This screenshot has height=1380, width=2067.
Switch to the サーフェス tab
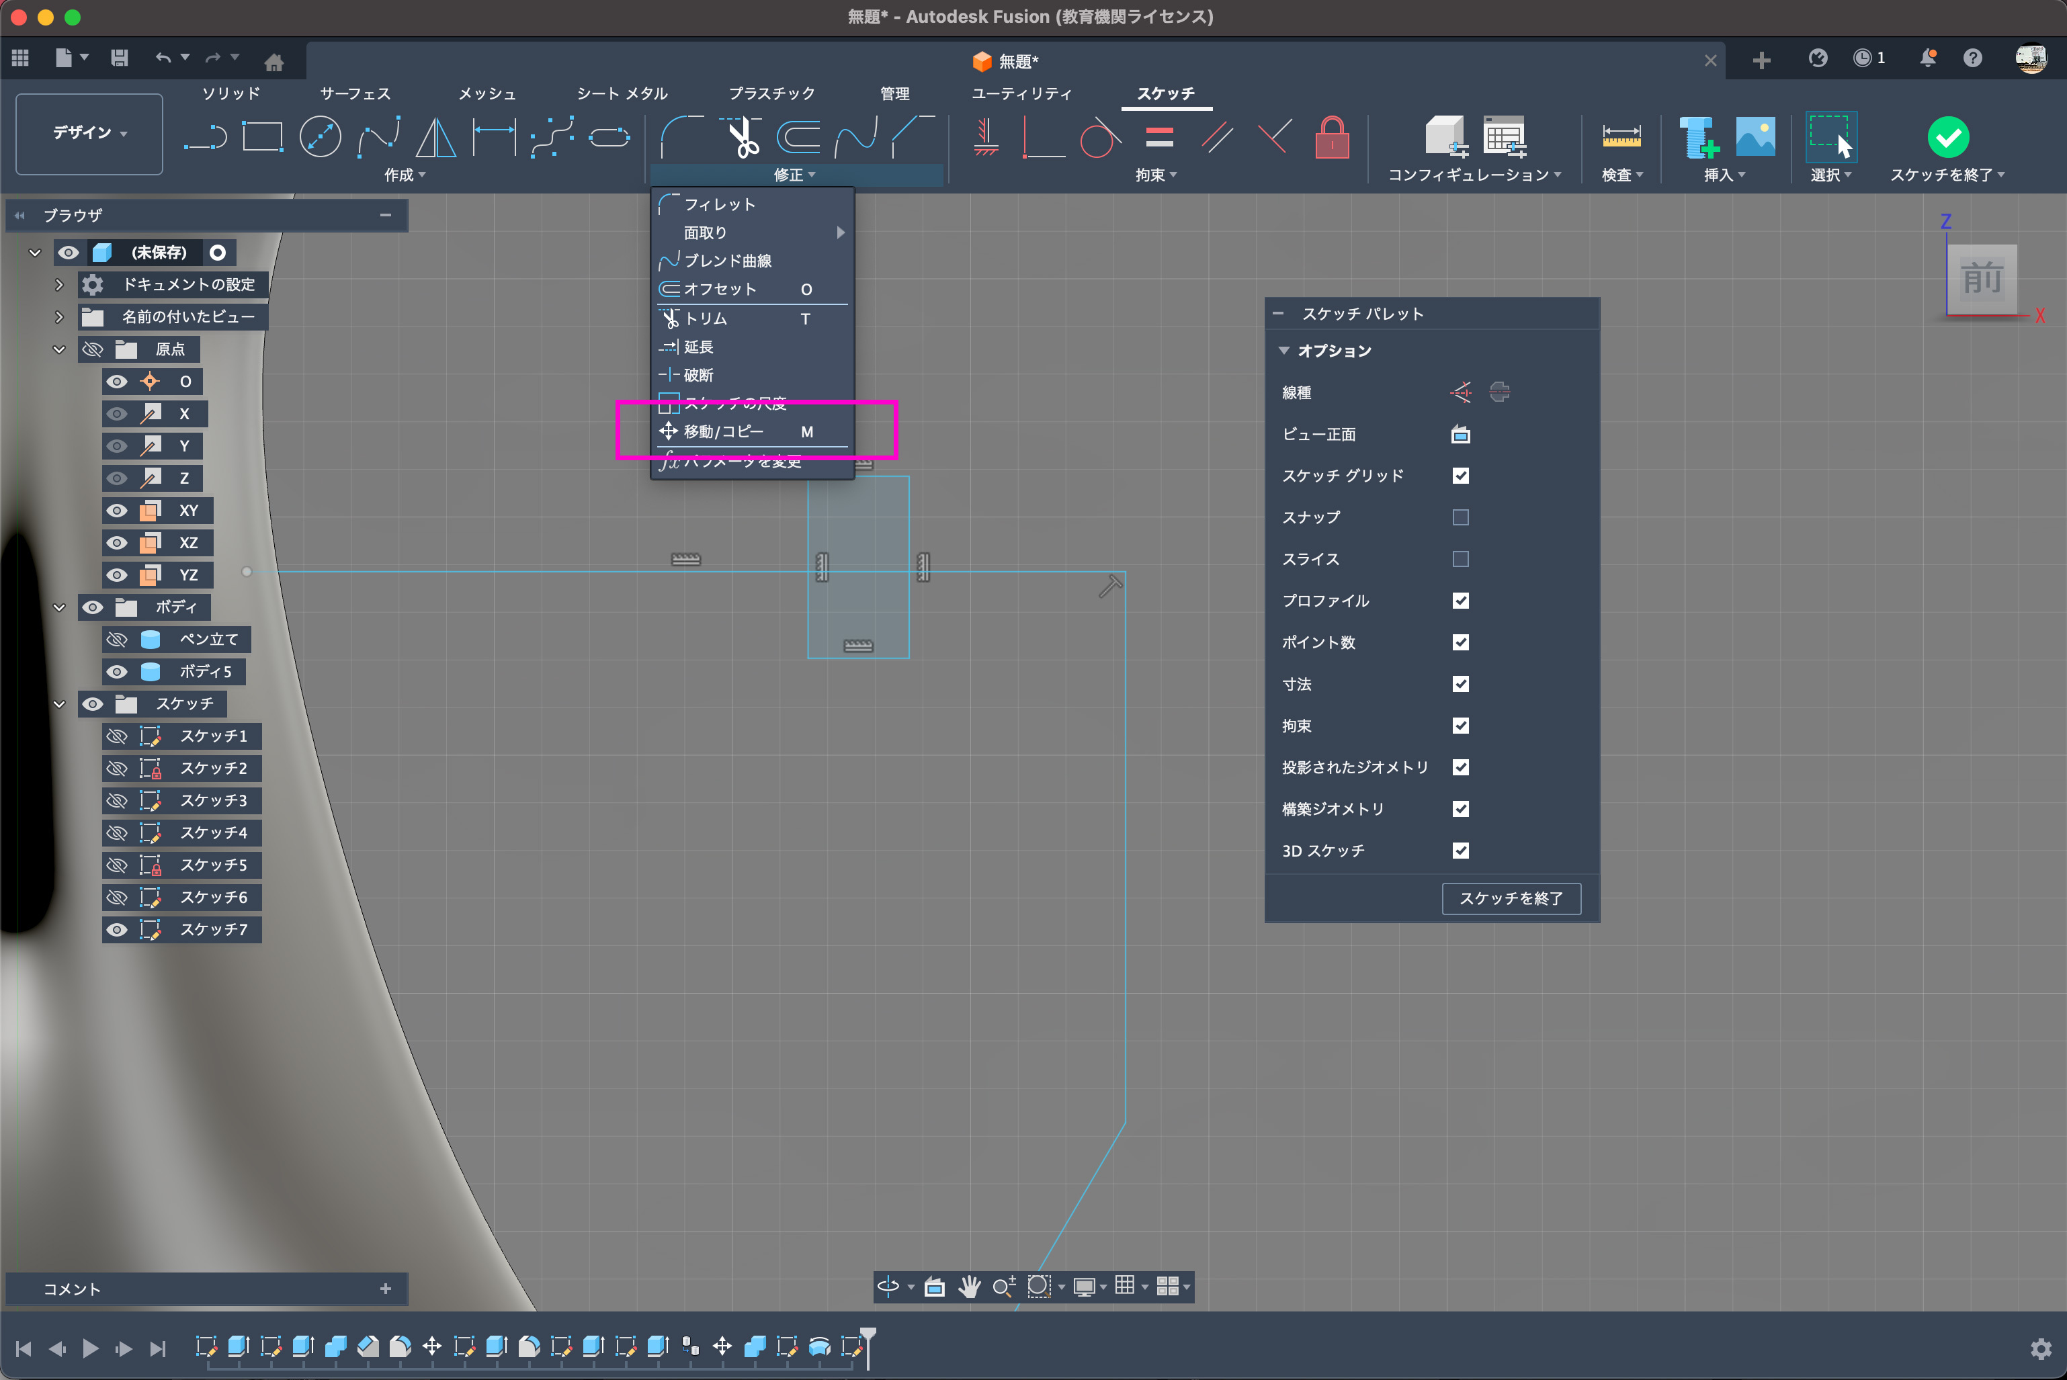click(355, 93)
